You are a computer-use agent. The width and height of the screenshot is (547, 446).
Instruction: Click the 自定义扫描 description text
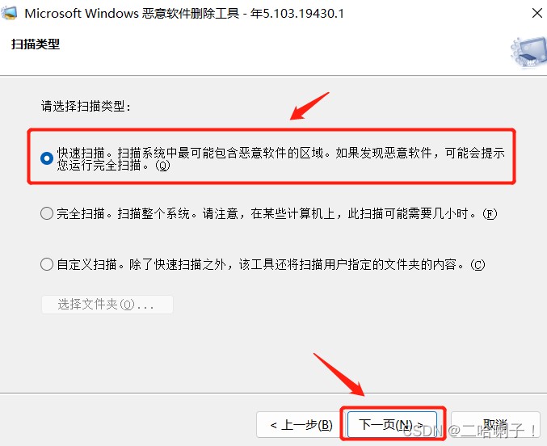(271, 264)
